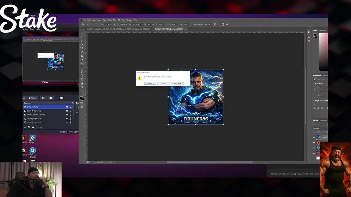Image resolution: width=351 pixels, height=197 pixels.
Task: Toggle the lock on DracShout.mp4
Action: [x=70, y=107]
